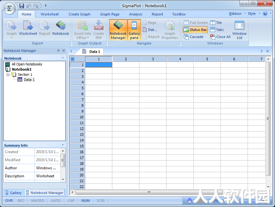Navigate to Report view in ribbon

click(151, 37)
